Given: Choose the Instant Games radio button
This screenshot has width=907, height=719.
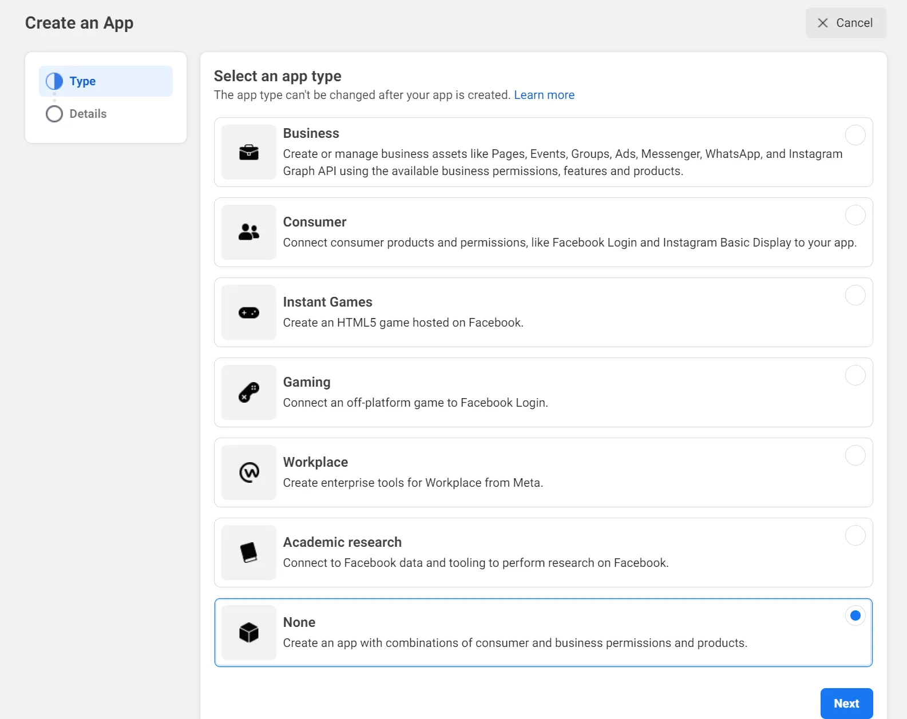Looking at the screenshot, I should point(855,295).
